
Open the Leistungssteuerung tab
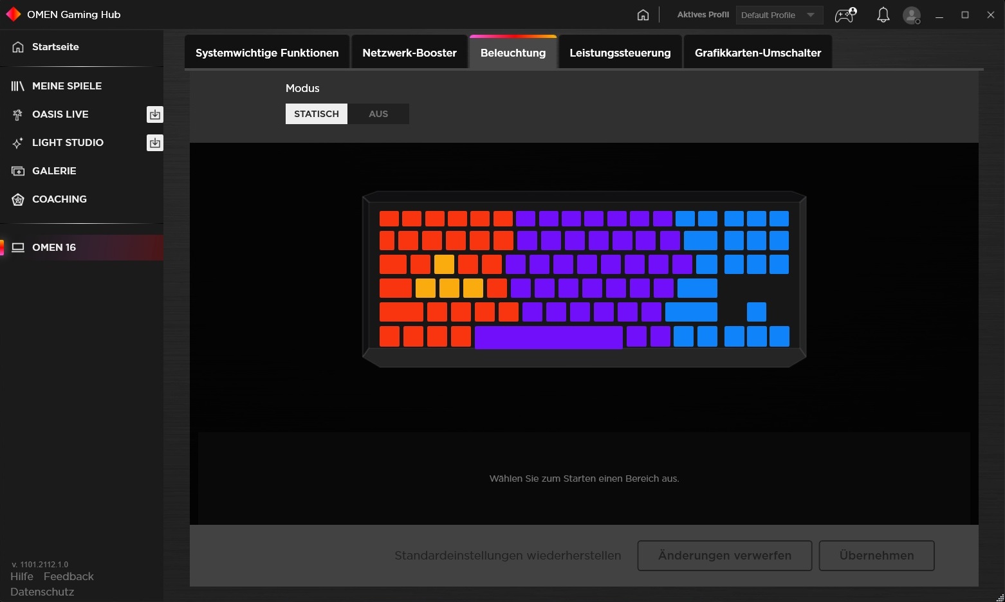tap(620, 53)
